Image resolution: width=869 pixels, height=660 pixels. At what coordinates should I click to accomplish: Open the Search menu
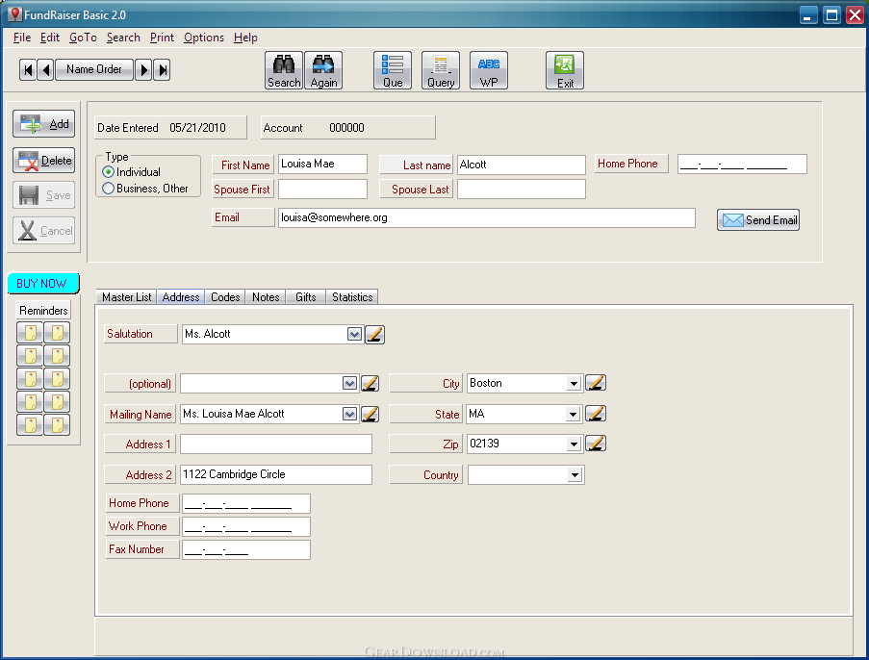point(123,38)
